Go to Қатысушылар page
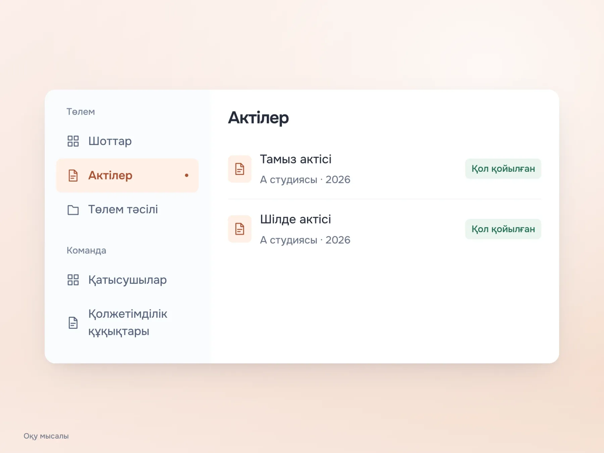Viewport: 604px width, 453px height. [128, 280]
